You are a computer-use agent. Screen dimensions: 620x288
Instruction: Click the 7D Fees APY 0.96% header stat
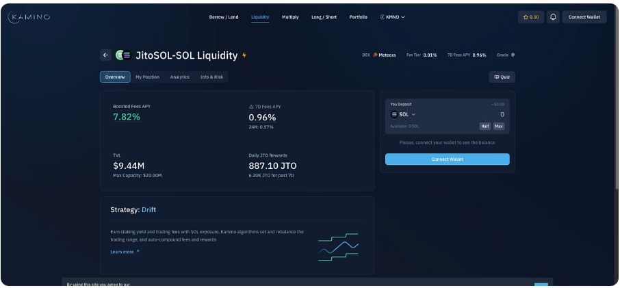467,55
